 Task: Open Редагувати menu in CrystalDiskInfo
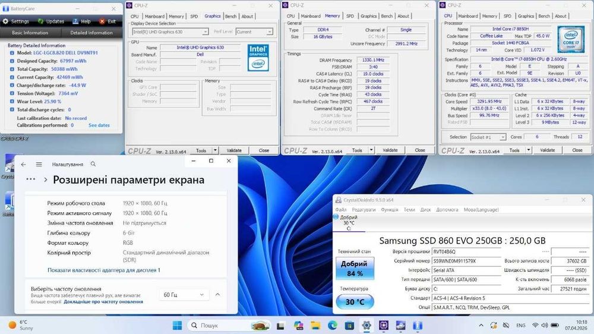364,210
